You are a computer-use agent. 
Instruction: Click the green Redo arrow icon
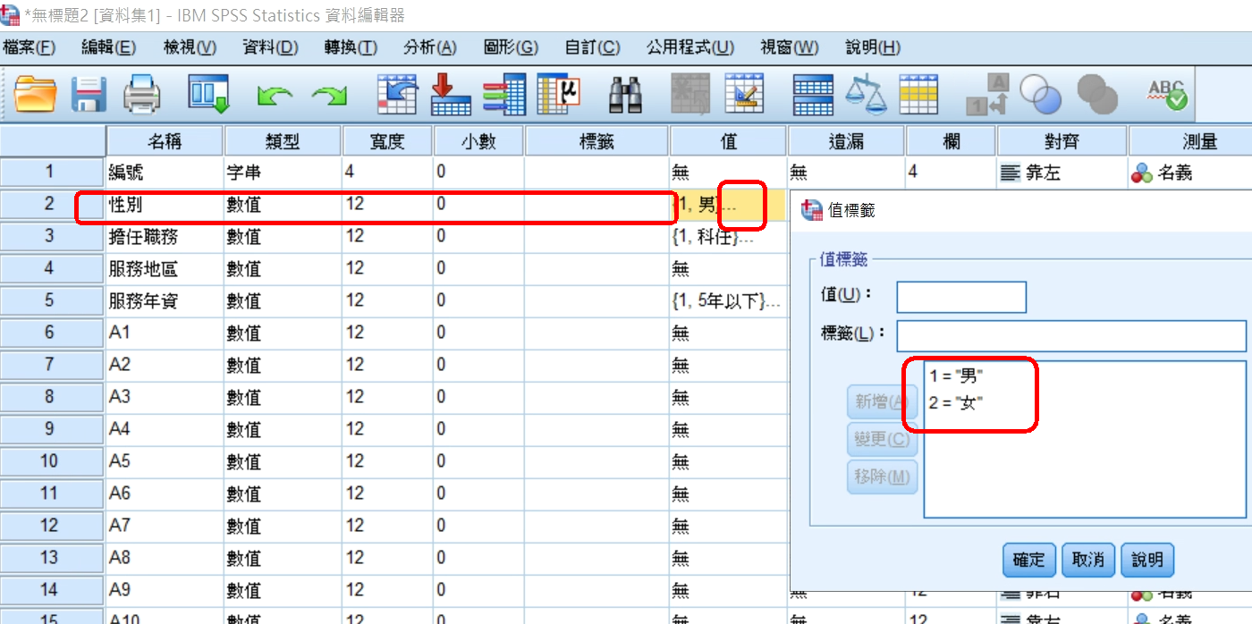pos(328,95)
